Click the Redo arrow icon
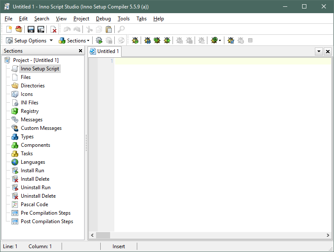The height and width of the screenshot is (252, 334). [x=77, y=29]
